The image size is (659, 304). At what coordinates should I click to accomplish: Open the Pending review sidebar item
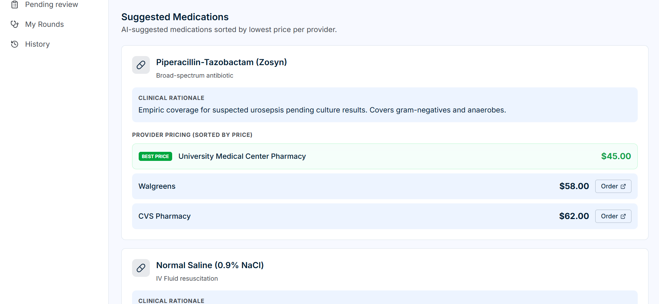52,5
